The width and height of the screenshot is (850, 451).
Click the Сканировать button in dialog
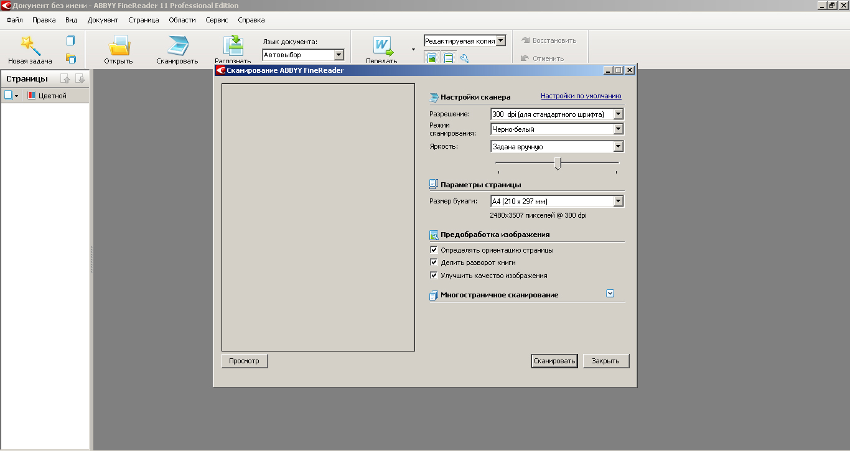tap(554, 361)
